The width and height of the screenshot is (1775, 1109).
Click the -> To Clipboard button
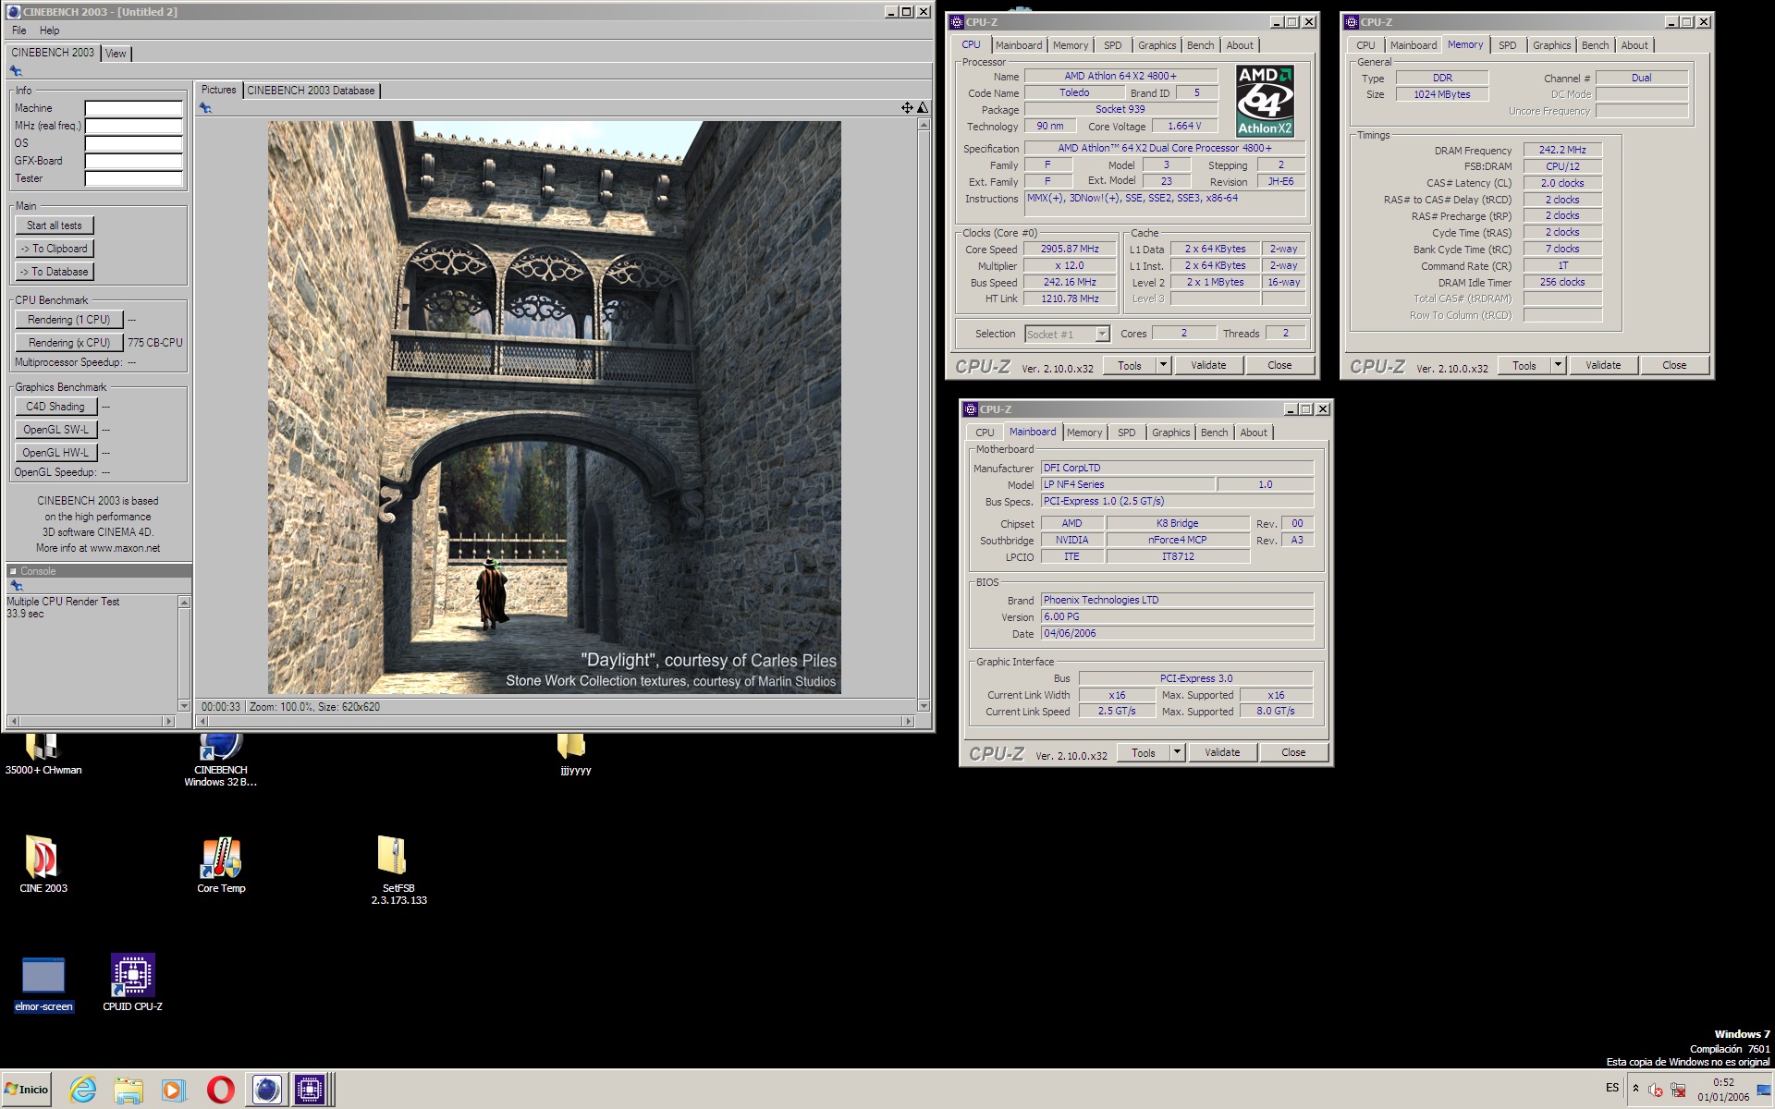tap(54, 249)
